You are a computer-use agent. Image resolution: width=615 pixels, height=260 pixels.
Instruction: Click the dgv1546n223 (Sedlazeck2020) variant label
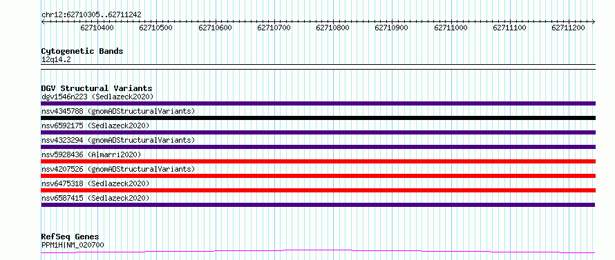97,97
